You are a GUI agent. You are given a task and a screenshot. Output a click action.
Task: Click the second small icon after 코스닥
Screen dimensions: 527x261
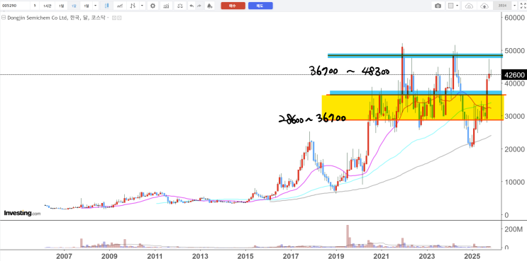point(119,18)
